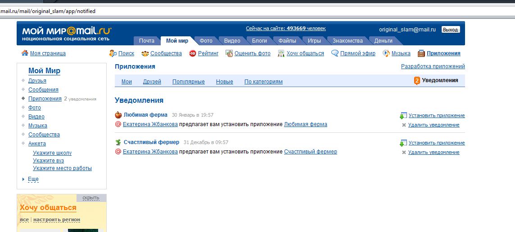Click the Поиск search people icon
Image resolution: width=515 pixels, height=232 pixels.
(113, 53)
